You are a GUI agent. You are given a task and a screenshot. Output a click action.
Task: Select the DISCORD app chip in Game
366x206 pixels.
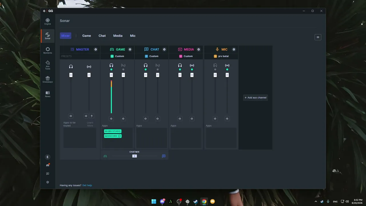click(113, 136)
